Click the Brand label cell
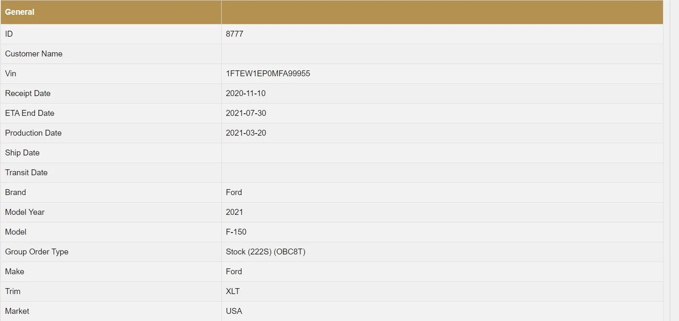679x321 pixels. [x=111, y=193]
